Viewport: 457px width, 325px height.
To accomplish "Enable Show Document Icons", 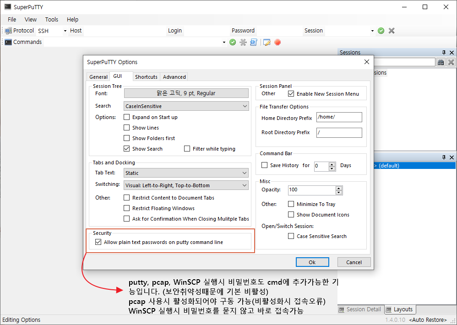I will tap(291, 214).
